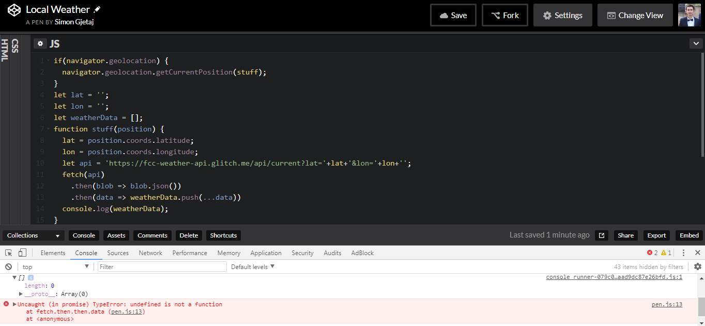Switch to the Network tab

(x=150, y=253)
